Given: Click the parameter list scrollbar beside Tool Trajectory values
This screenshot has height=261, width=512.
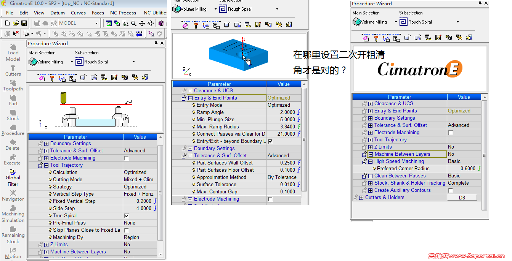Looking at the screenshot, I should [x=160, y=193].
